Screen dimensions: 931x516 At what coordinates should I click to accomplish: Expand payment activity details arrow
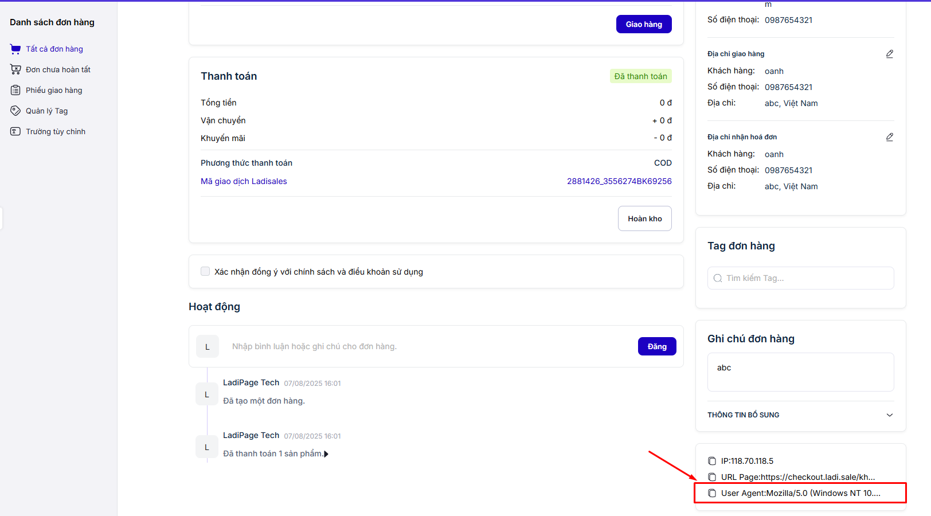(326, 454)
